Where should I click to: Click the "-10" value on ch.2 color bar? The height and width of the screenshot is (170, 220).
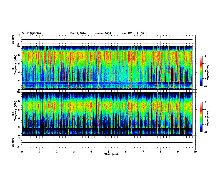pyautogui.click(x=205, y=132)
